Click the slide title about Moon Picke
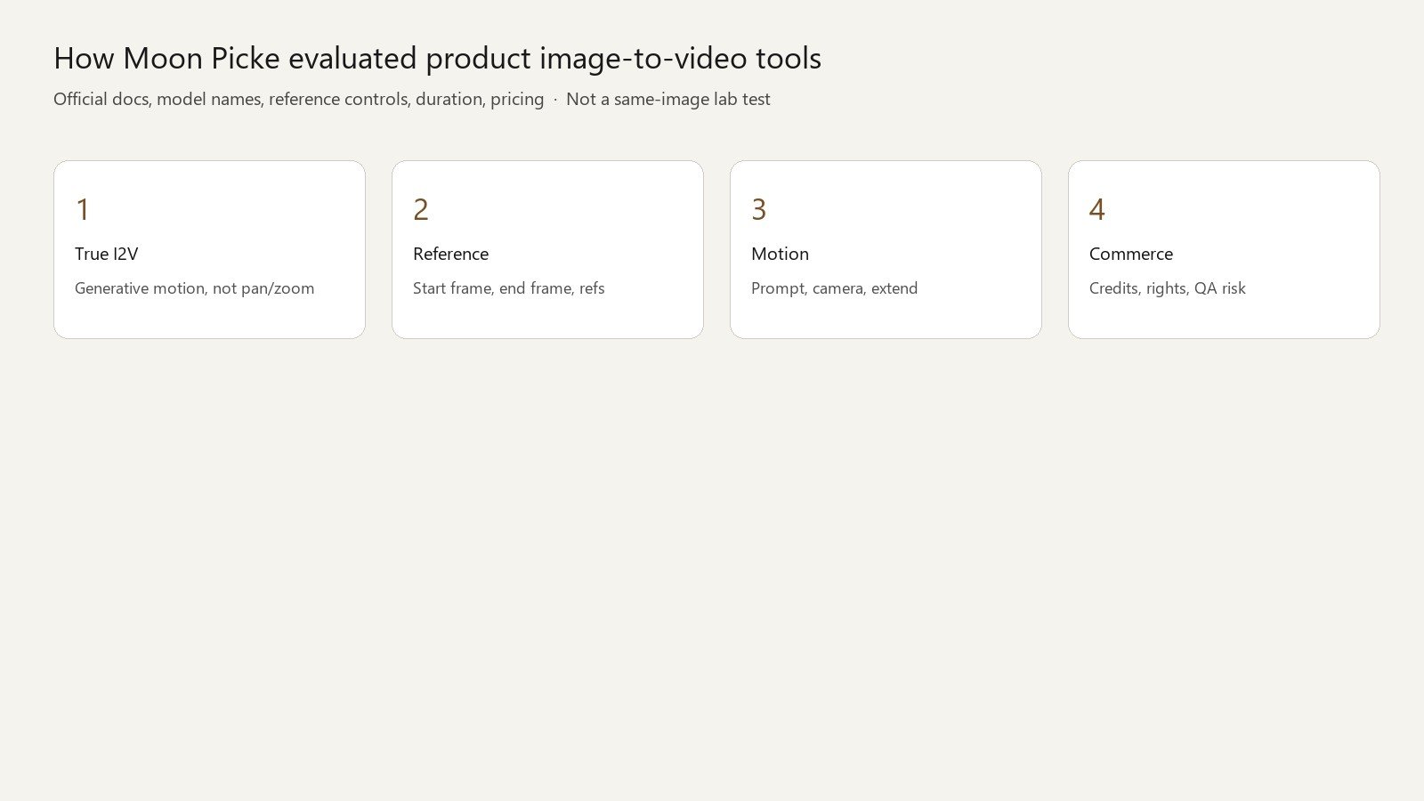 (437, 59)
